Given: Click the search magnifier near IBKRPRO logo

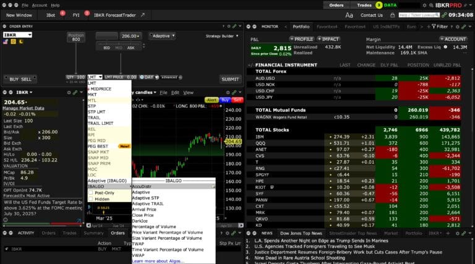Looking at the screenshot, I should 430,5.
